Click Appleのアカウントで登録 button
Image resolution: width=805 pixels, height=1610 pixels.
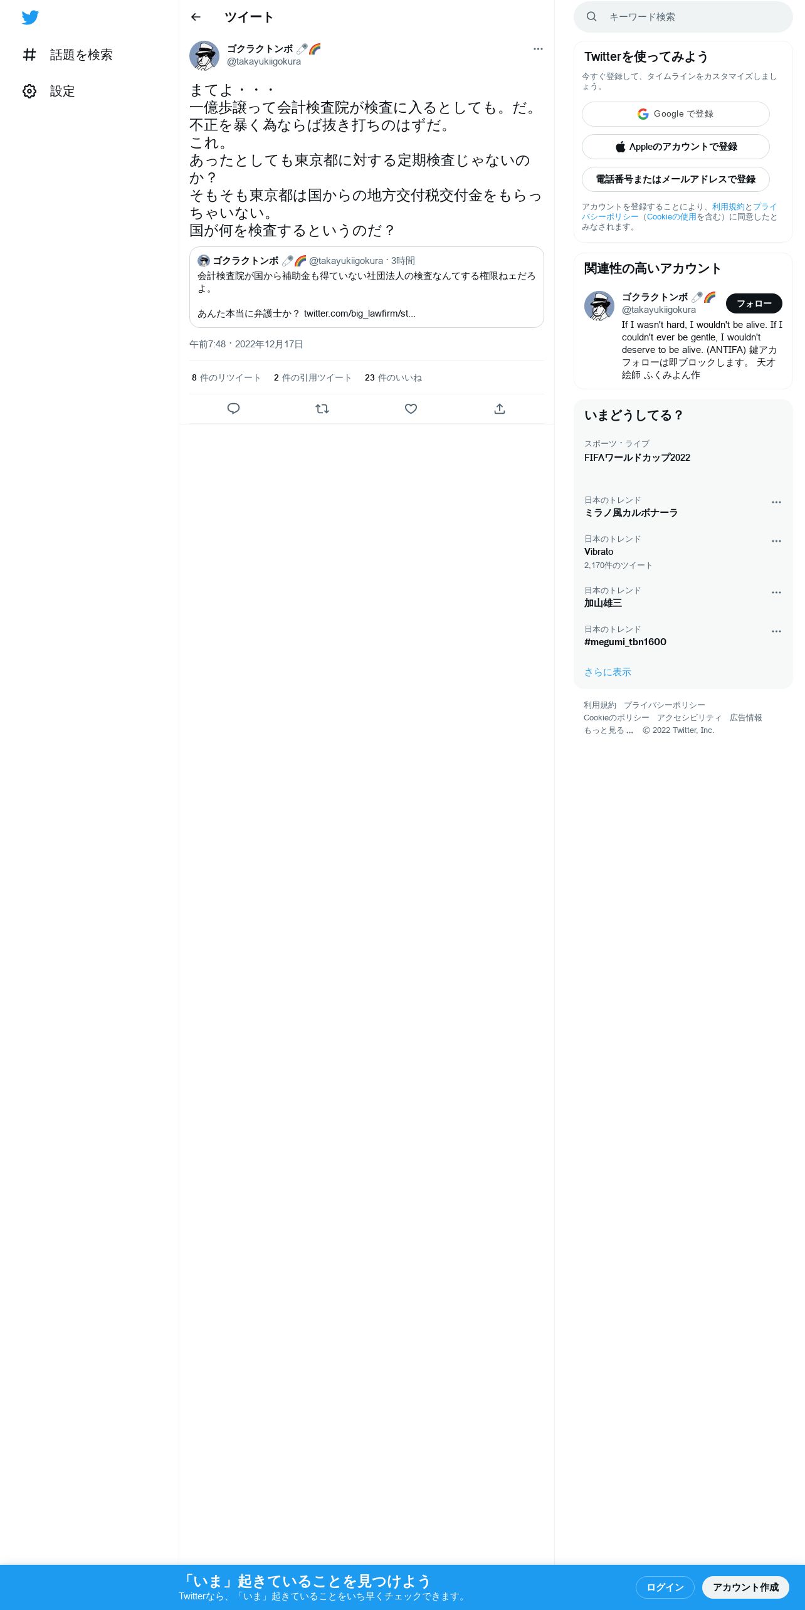pyautogui.click(x=675, y=147)
